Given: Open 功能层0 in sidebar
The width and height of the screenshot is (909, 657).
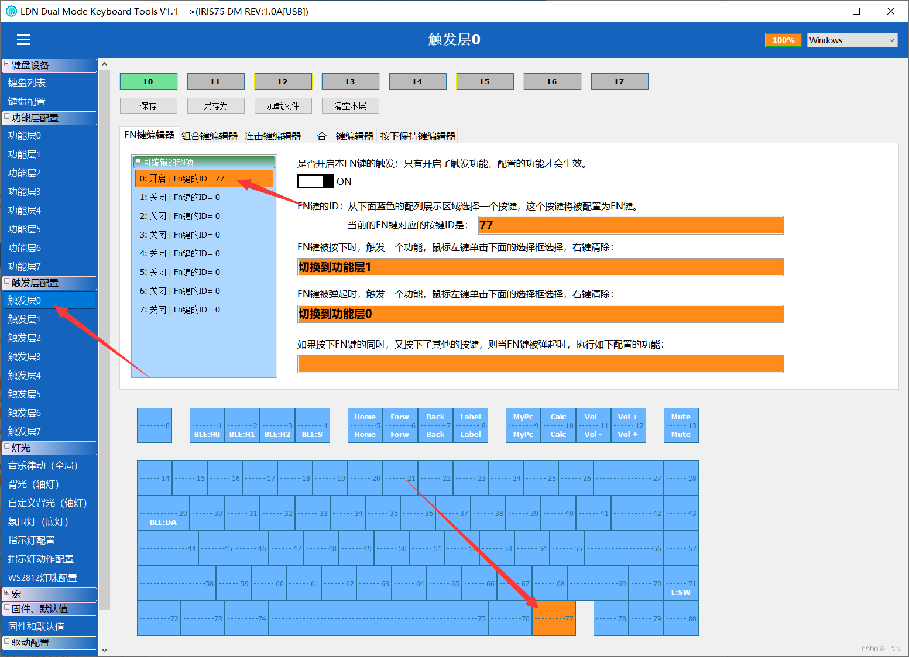Looking at the screenshot, I should pyautogui.click(x=49, y=136).
